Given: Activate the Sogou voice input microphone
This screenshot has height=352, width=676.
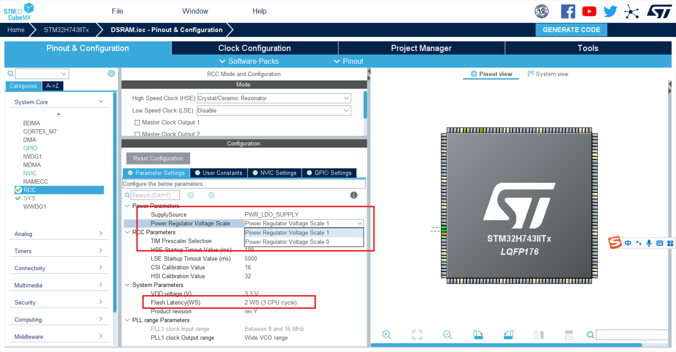Looking at the screenshot, I should (649, 243).
